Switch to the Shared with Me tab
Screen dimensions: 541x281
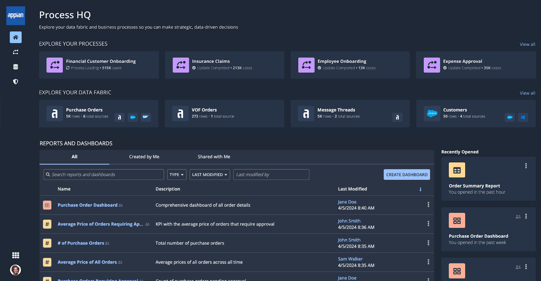(x=214, y=157)
